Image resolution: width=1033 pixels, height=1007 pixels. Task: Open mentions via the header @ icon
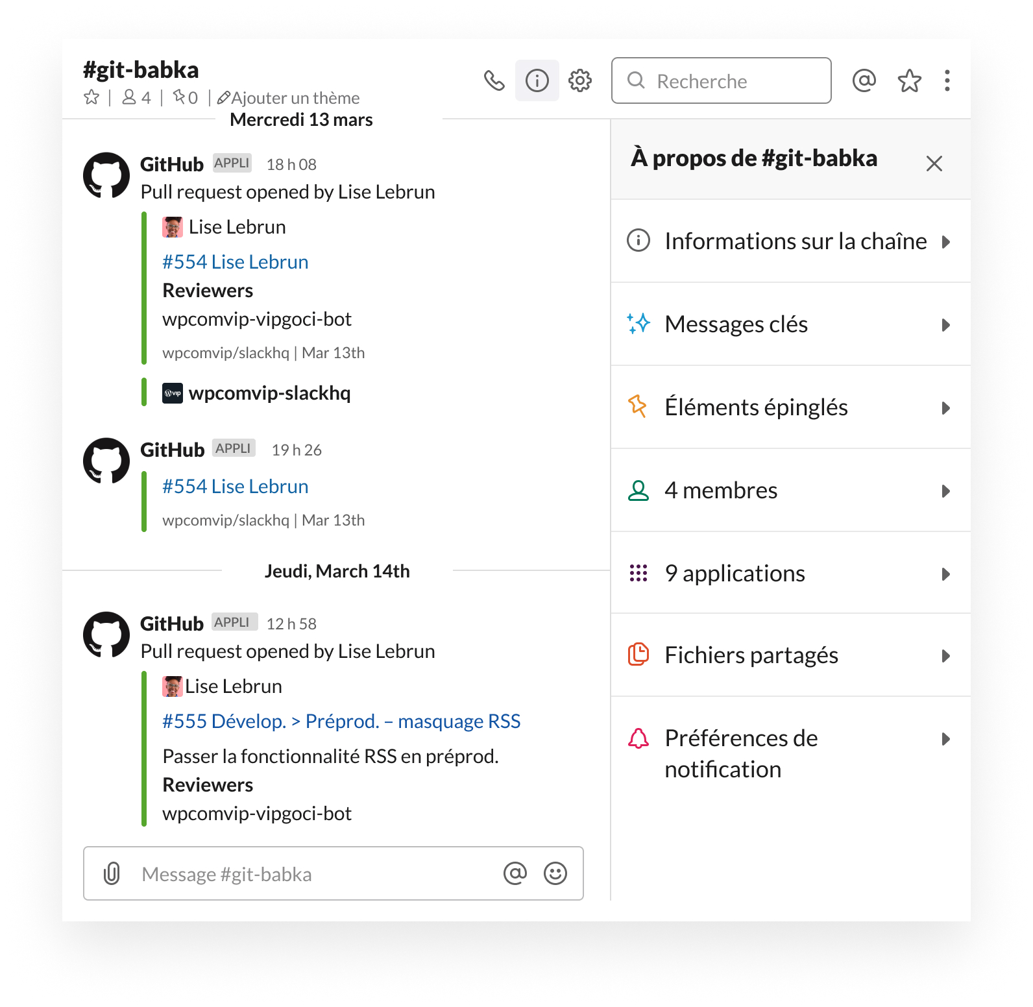864,80
